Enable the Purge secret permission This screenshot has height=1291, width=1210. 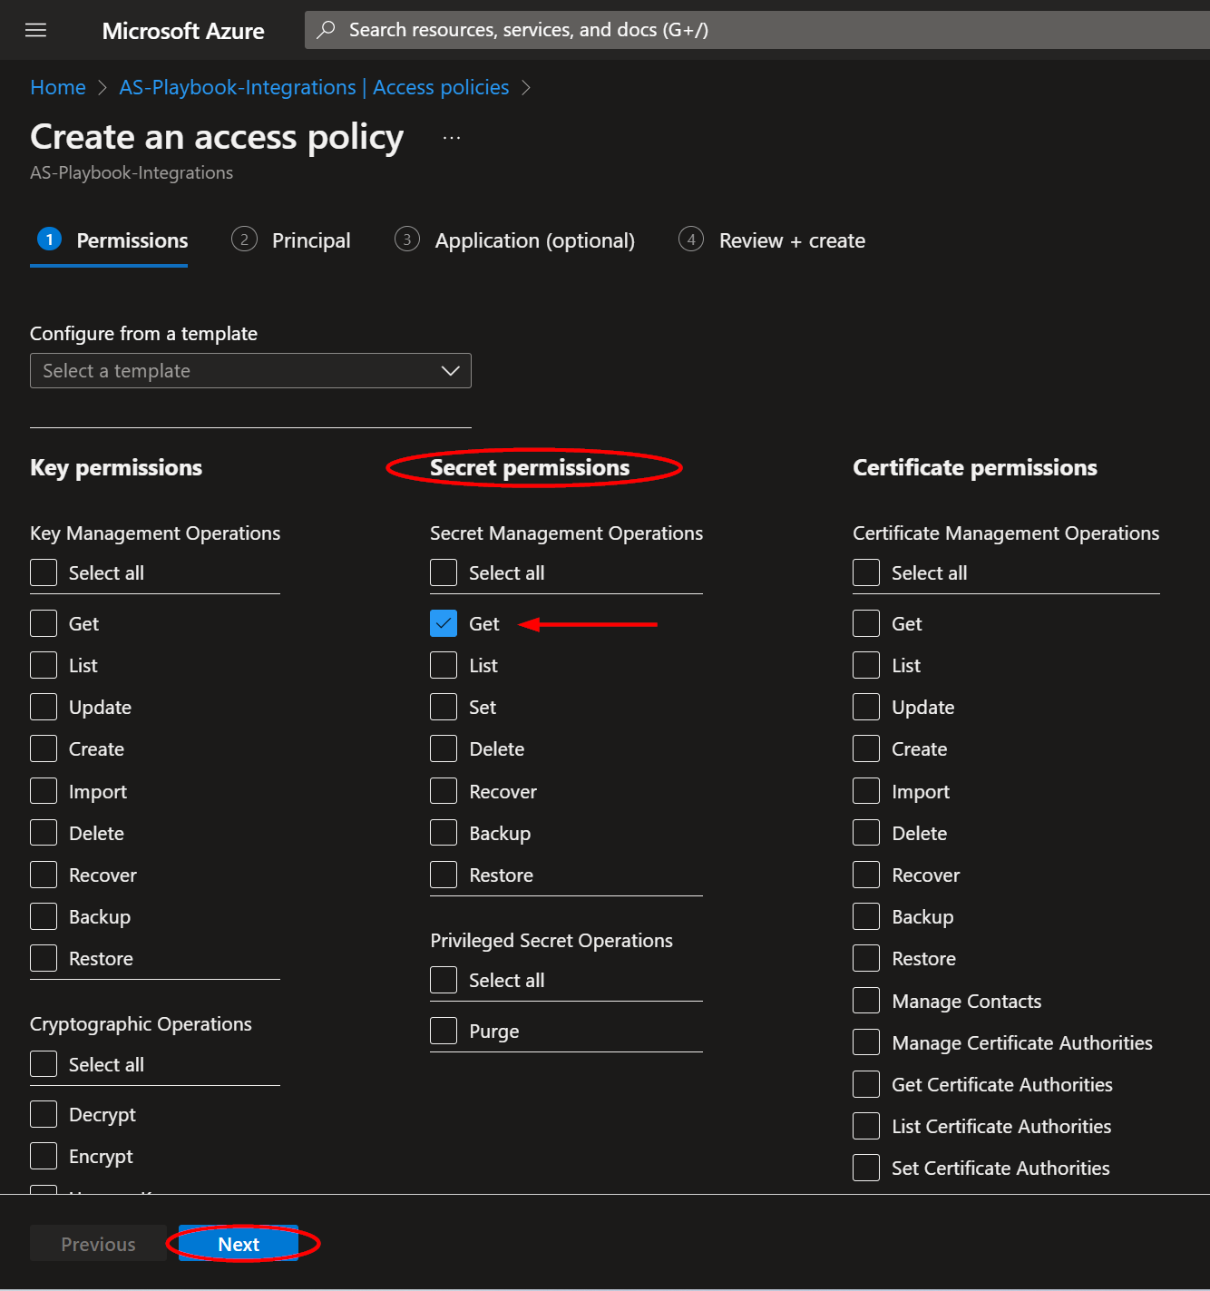(444, 1031)
